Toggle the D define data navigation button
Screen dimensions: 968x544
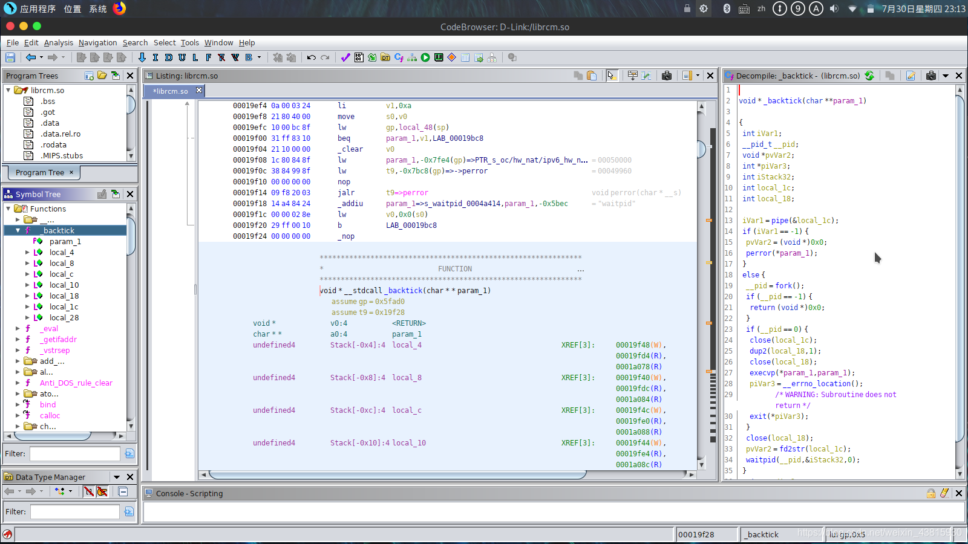click(169, 57)
